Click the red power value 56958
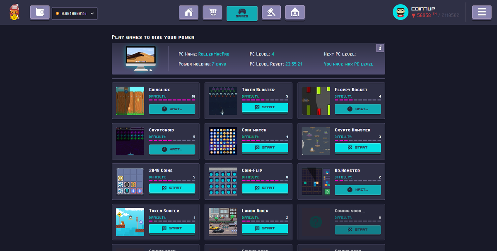 [x=424, y=15]
